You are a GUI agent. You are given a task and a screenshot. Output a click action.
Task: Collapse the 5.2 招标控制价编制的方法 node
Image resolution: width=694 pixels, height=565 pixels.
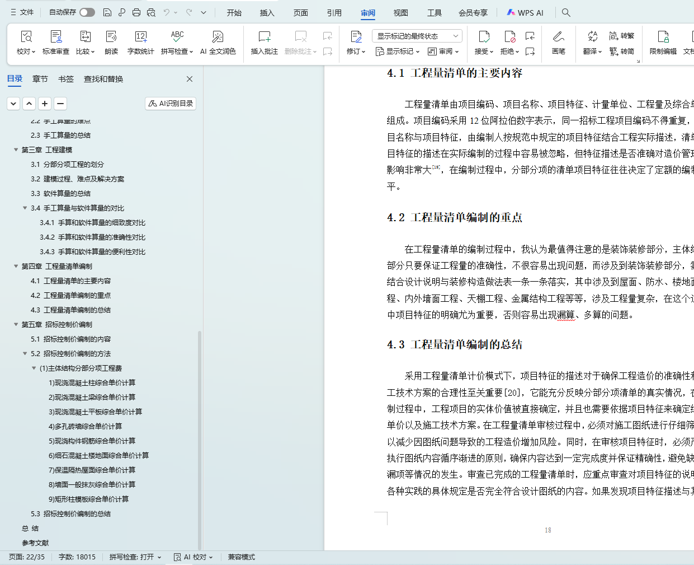click(25, 353)
